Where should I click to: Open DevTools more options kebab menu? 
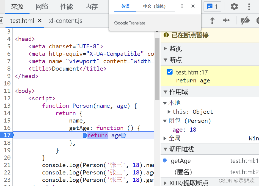(249, 7)
